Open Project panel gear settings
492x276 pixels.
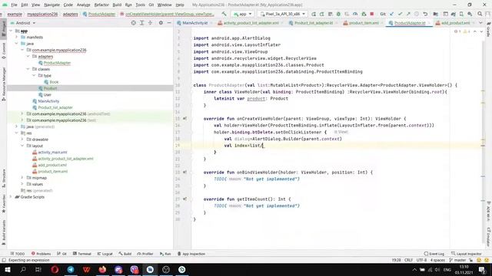161,23
